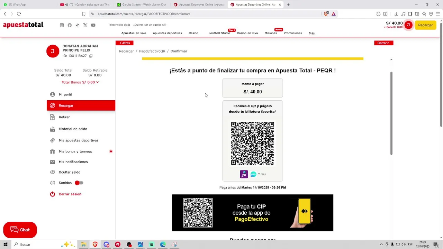Open the Brave VPN shield icon
Image resolution: width=443 pixels, height=249 pixels.
(431, 14)
